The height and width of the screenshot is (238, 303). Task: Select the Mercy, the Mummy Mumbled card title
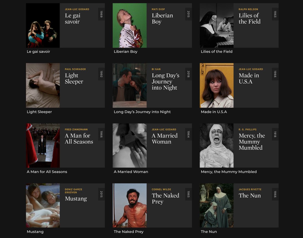pyautogui.click(x=252, y=141)
